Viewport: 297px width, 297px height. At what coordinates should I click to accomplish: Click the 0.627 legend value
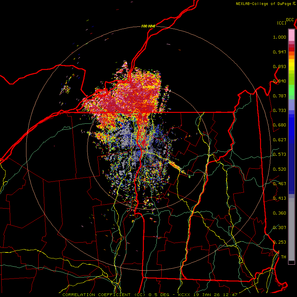[x=280, y=140]
